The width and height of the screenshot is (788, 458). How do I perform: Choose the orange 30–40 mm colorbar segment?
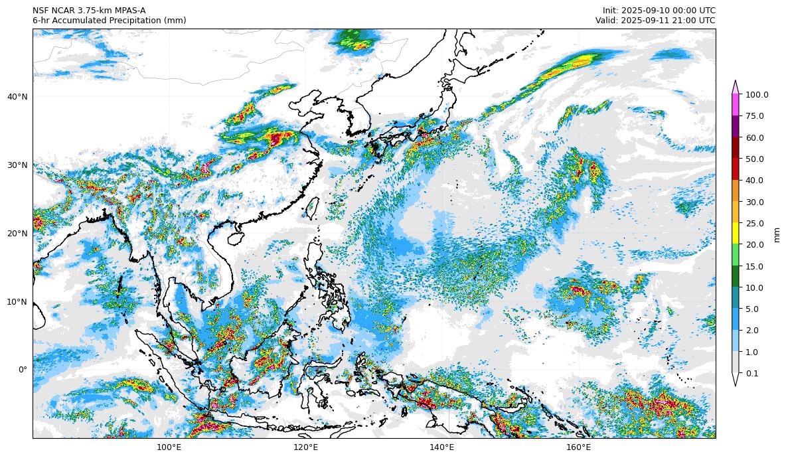(736, 191)
